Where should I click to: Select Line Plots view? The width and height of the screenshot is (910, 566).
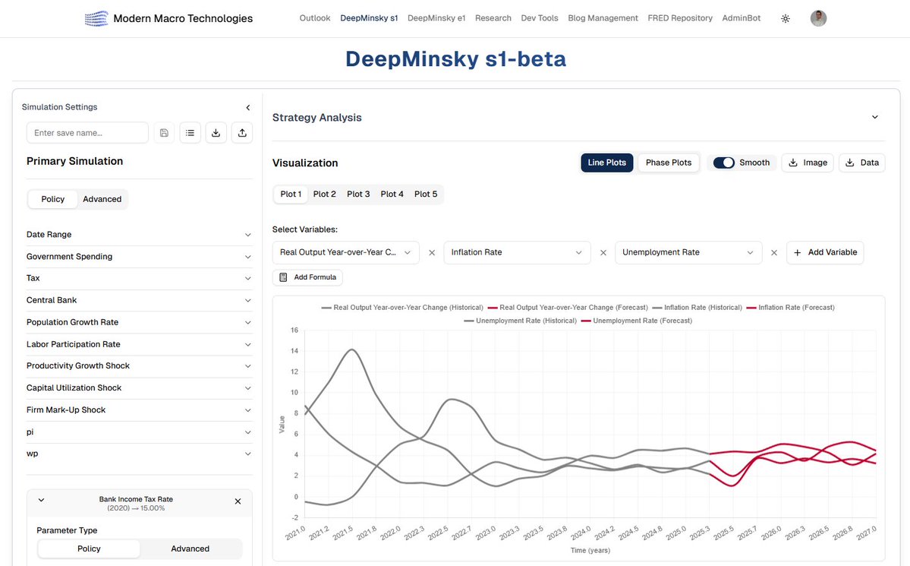click(x=606, y=163)
